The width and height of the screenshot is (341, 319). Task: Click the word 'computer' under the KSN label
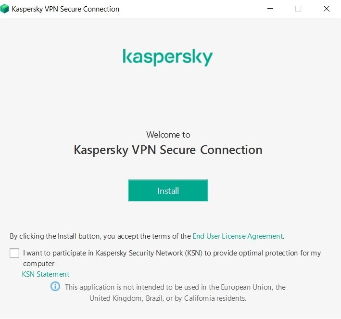[38, 264]
